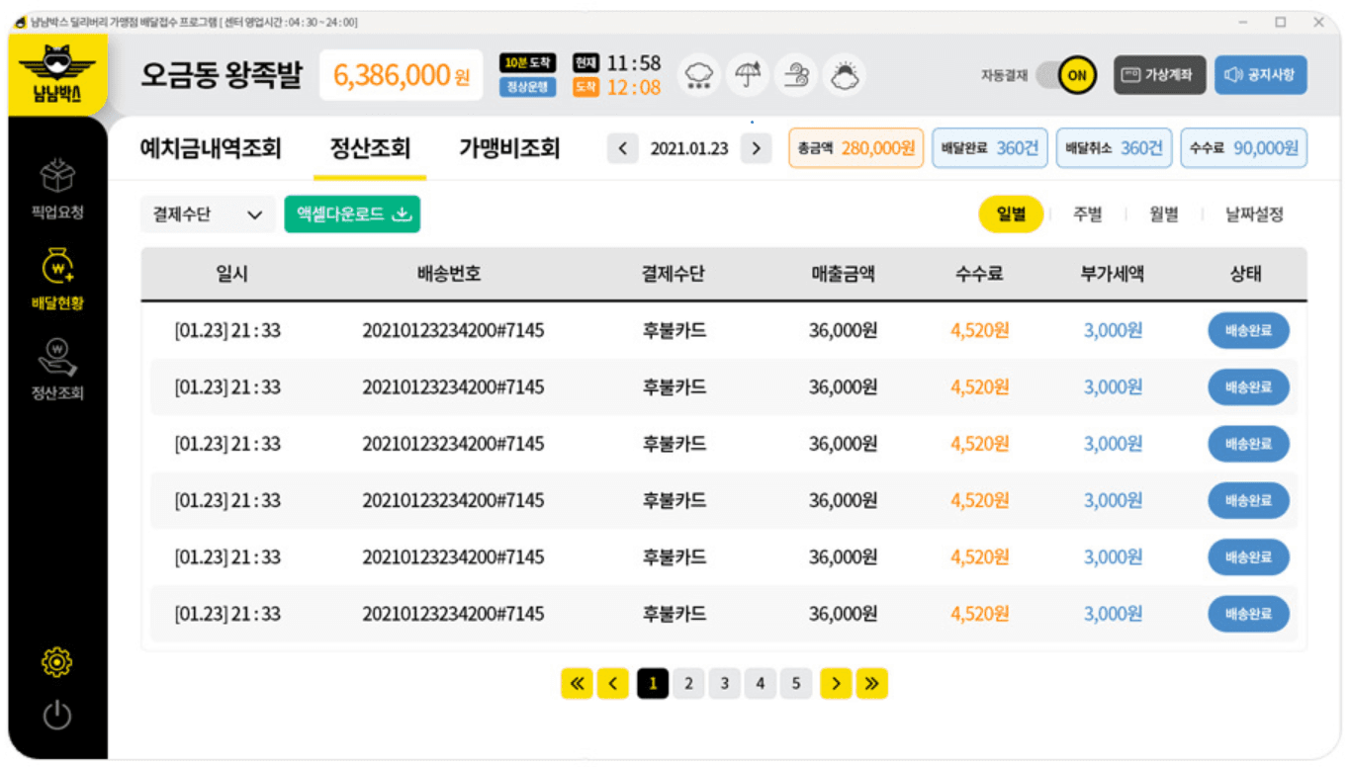Go to previous page with single left arrow
The height and width of the screenshot is (767, 1350).
[x=613, y=683]
